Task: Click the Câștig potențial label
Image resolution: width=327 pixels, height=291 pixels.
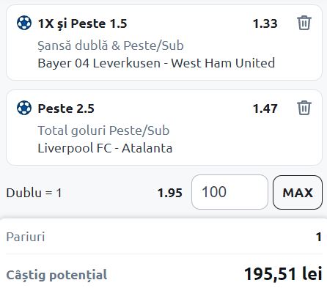Action: click(56, 275)
